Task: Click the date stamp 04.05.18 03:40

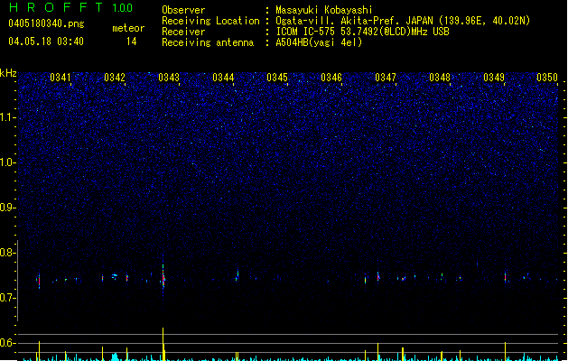Action: pos(46,42)
